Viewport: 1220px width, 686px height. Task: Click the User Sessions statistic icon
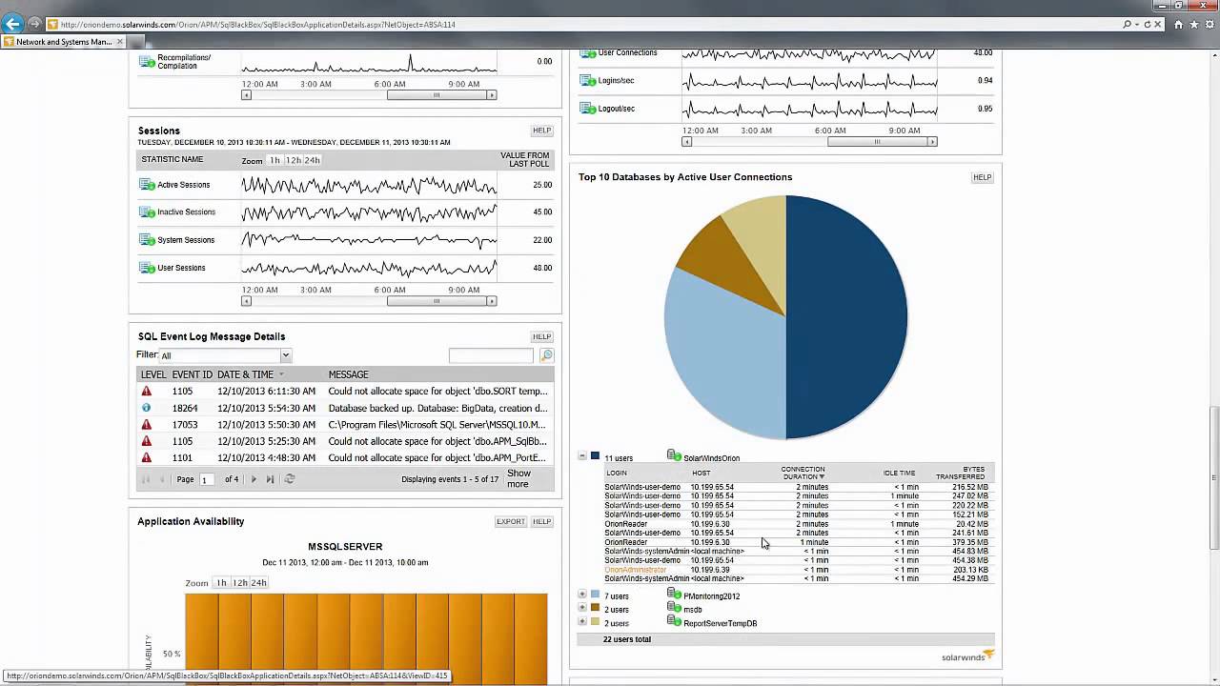[x=147, y=268]
